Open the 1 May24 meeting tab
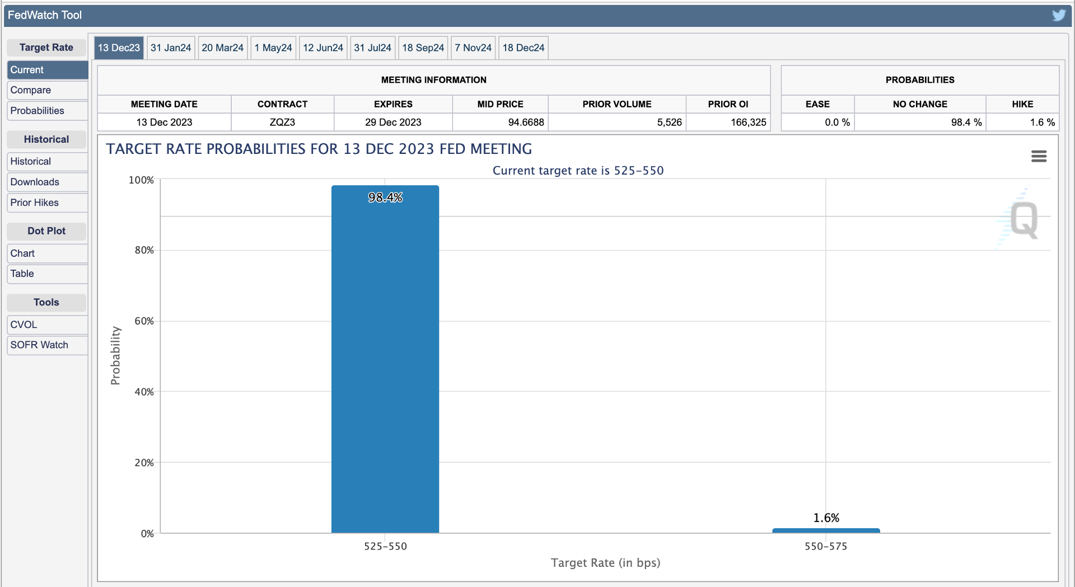The height and width of the screenshot is (587, 1075). [x=273, y=48]
